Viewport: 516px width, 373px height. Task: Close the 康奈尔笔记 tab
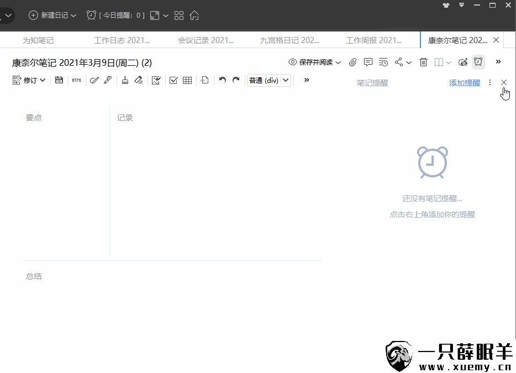point(496,40)
